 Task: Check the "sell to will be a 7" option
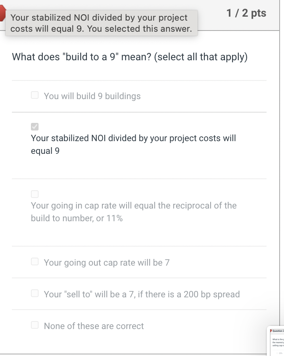[35, 293]
